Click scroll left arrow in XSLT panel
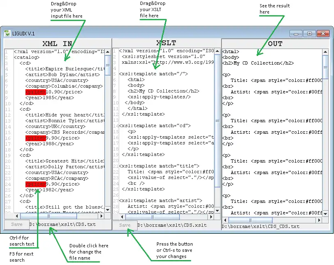The image size is (334, 265). click(x=122, y=217)
